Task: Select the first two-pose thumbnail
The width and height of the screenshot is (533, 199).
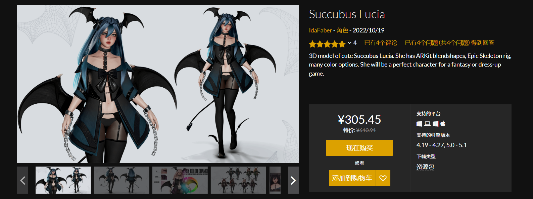Action: tap(63, 180)
